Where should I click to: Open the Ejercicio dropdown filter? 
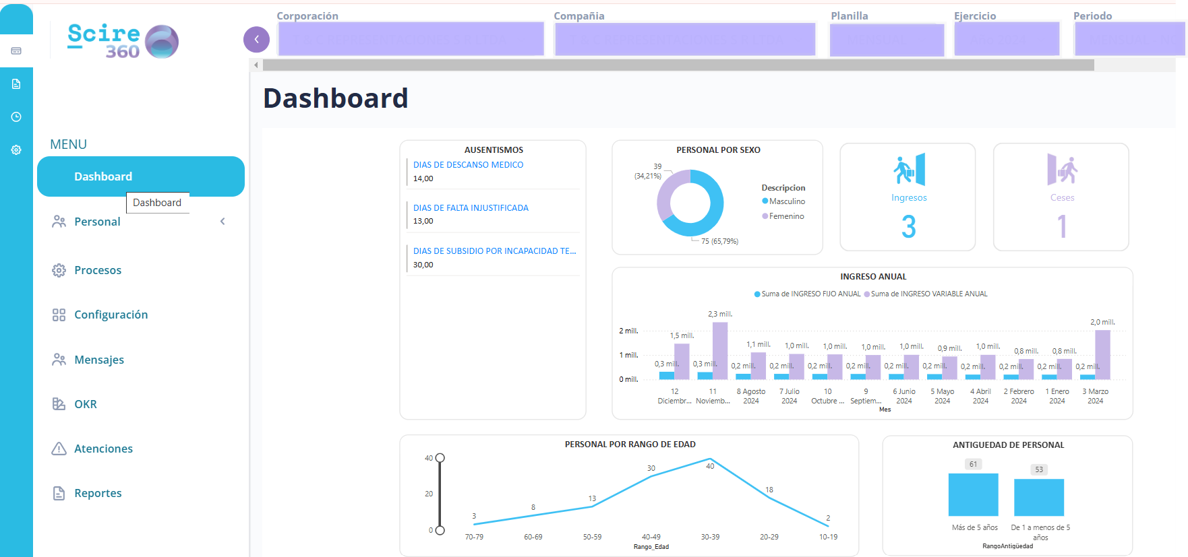(1007, 39)
